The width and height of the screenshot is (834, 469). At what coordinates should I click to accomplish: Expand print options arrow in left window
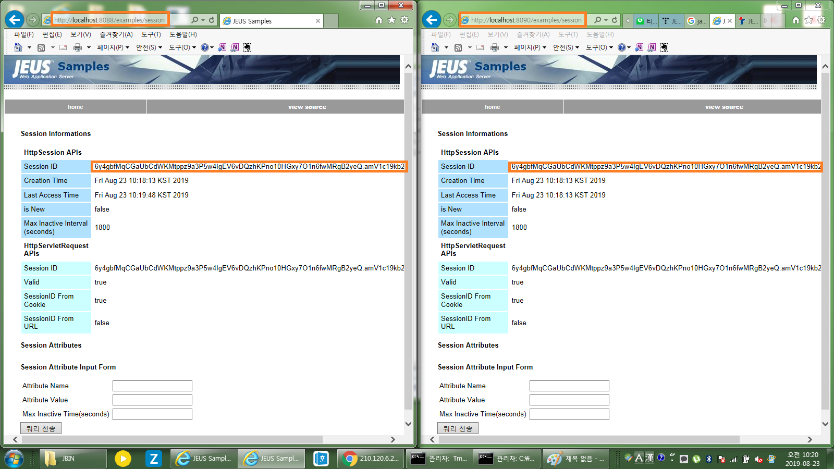tap(89, 47)
